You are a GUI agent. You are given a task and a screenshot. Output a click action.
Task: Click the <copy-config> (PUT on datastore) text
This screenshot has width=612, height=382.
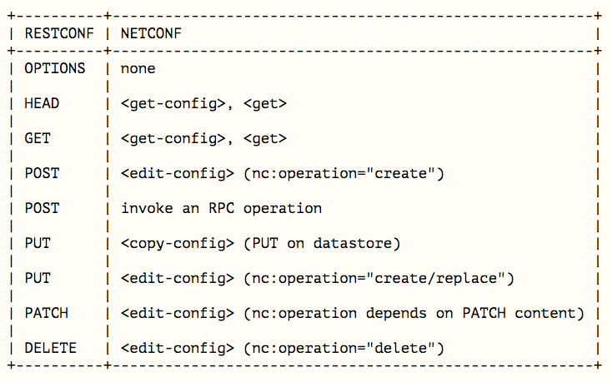click(x=261, y=244)
